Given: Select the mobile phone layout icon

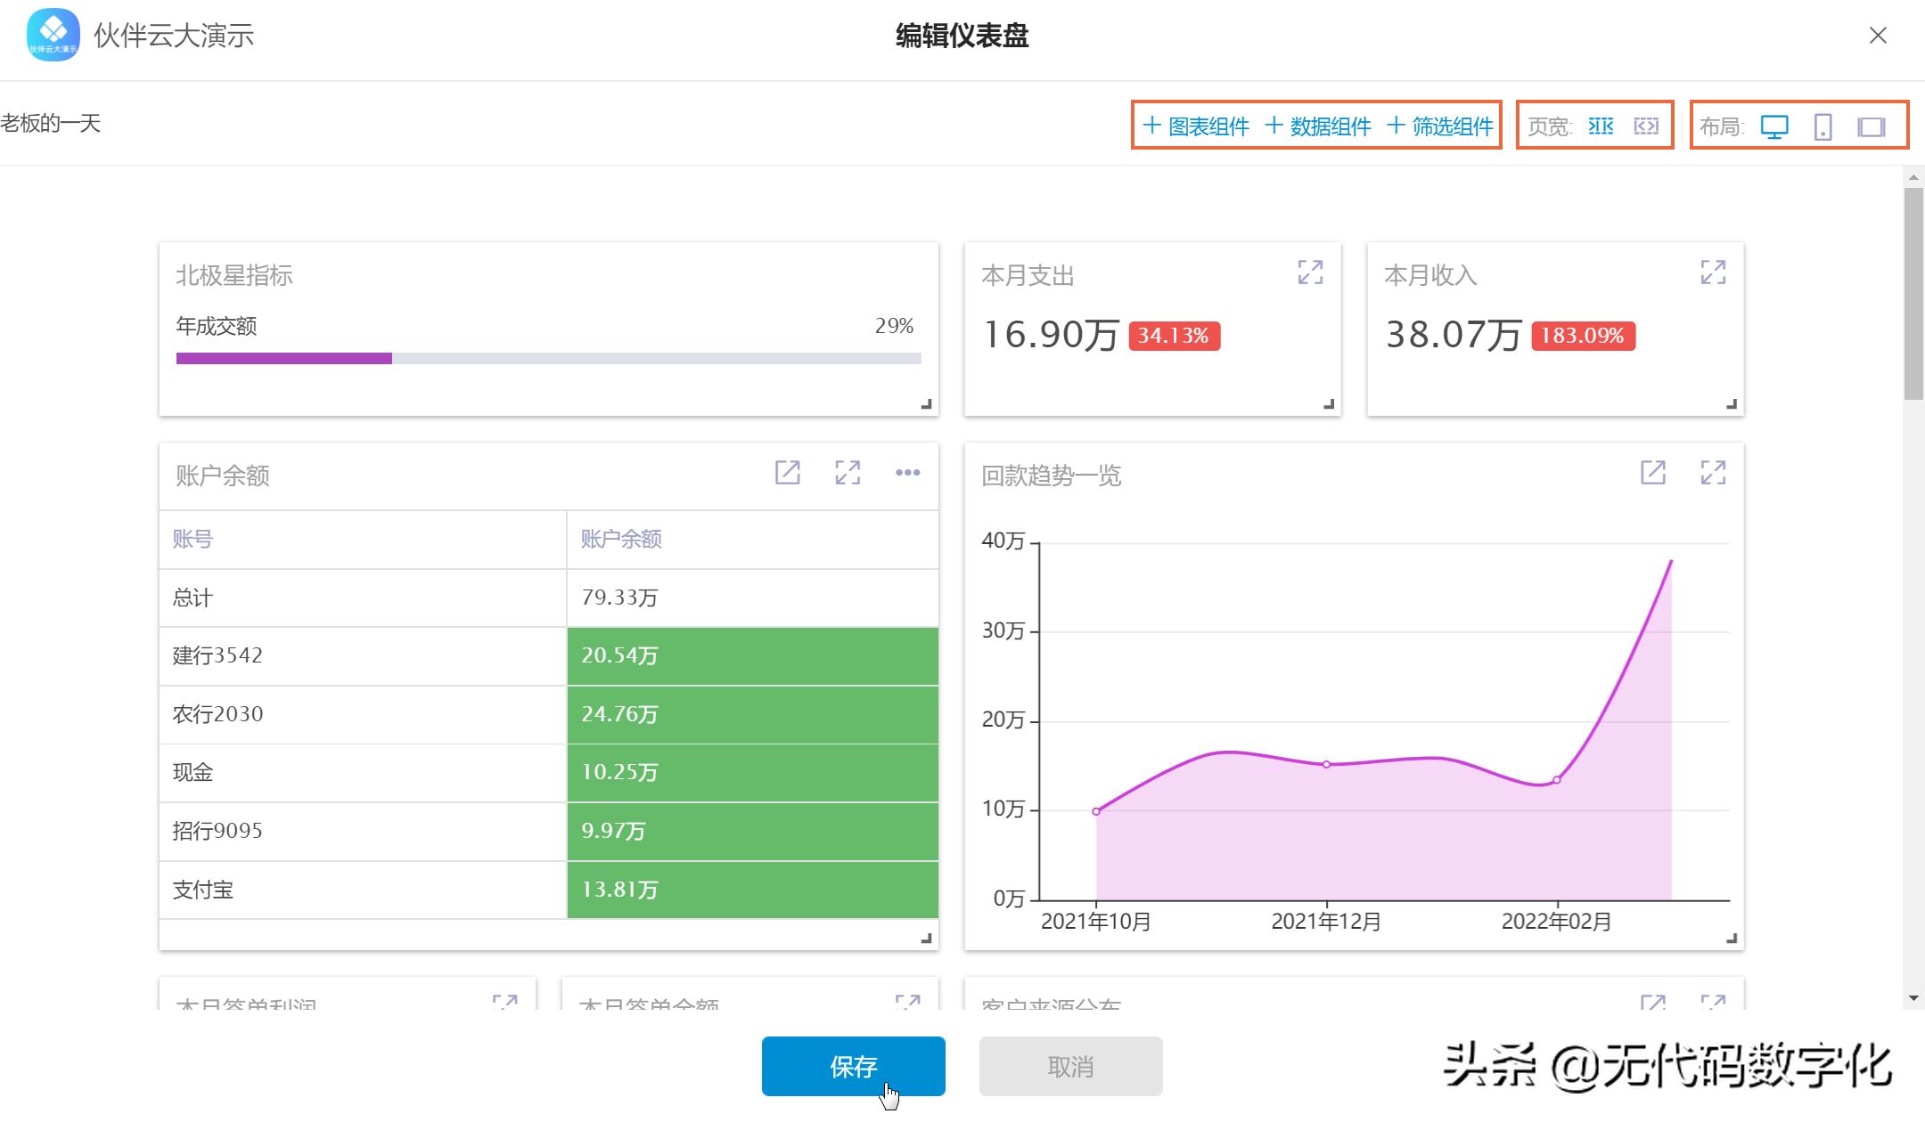Looking at the screenshot, I should [x=1825, y=126].
